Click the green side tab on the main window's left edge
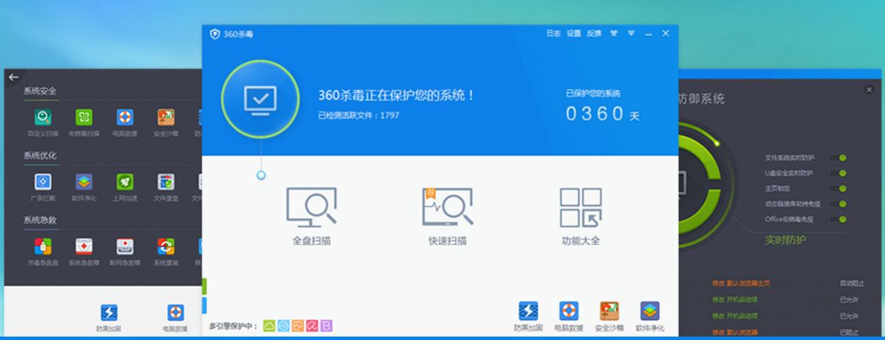The height and width of the screenshot is (340, 885). 204,286
